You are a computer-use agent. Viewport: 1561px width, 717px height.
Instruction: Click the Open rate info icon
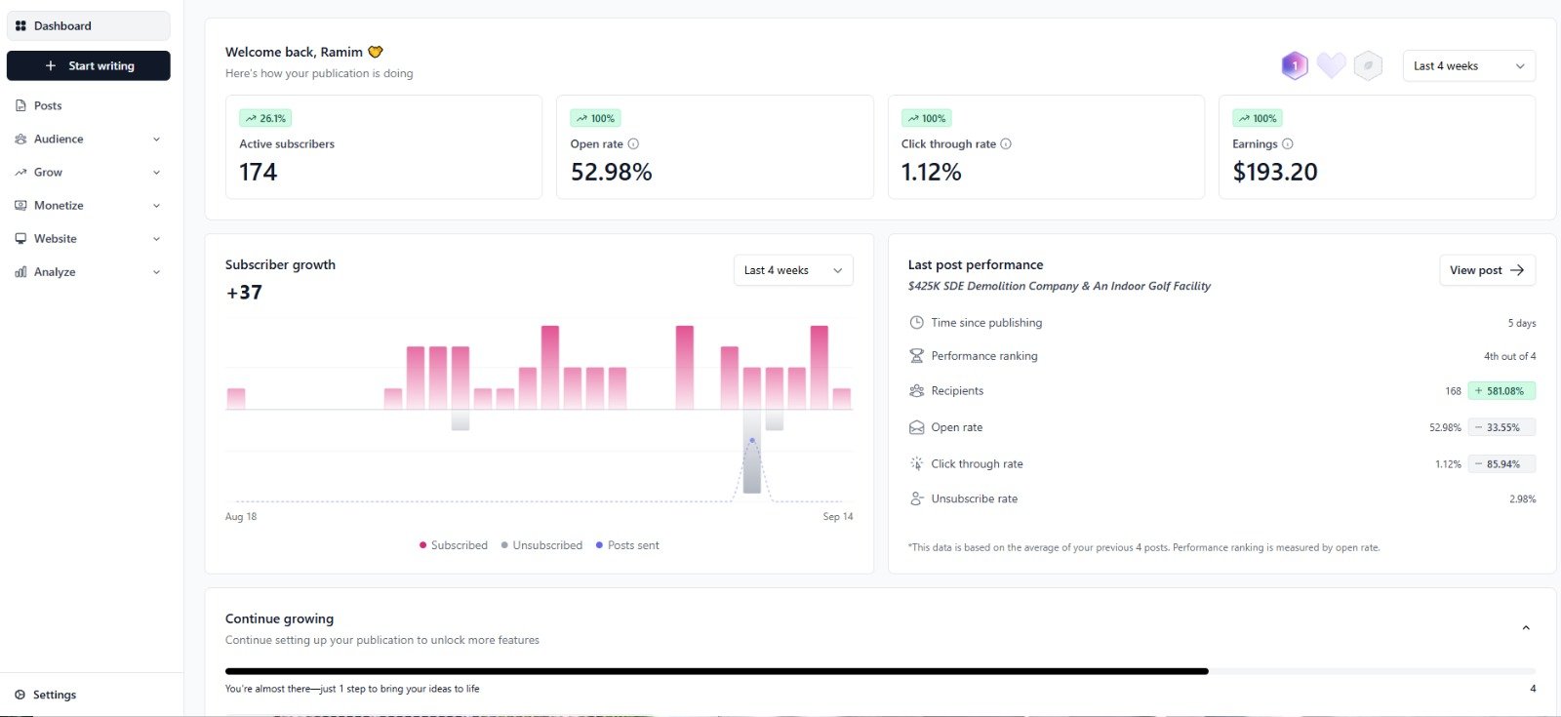click(633, 144)
